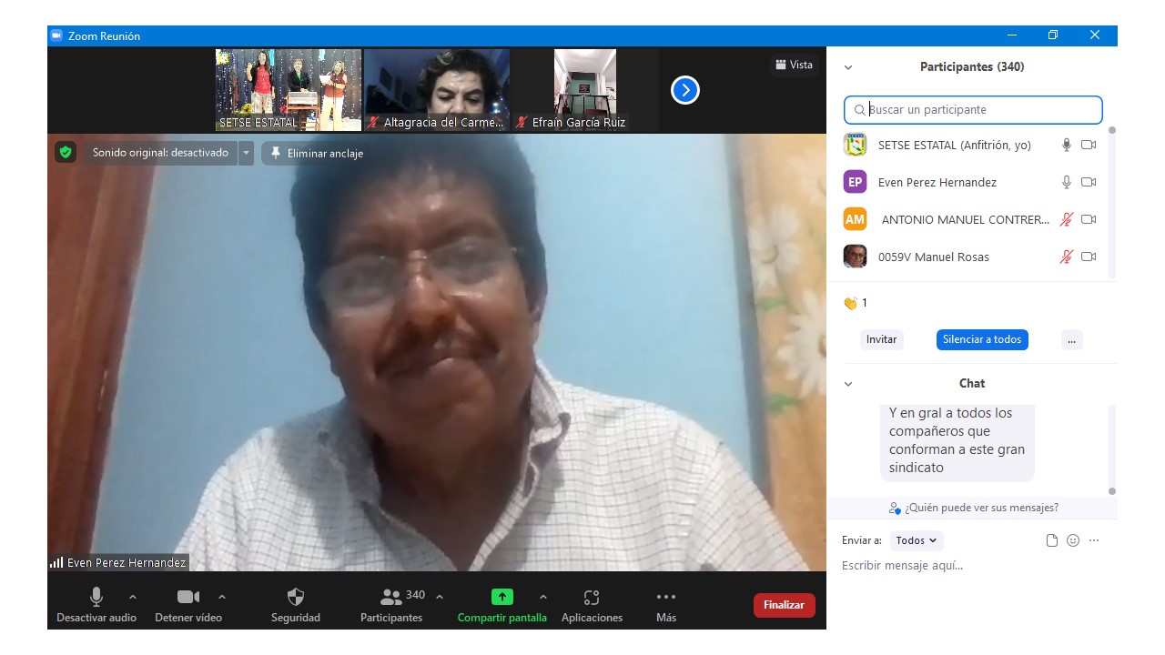1165x655 pixels.
Task: Open the participants panel ... more options menu
Action: tap(1072, 339)
